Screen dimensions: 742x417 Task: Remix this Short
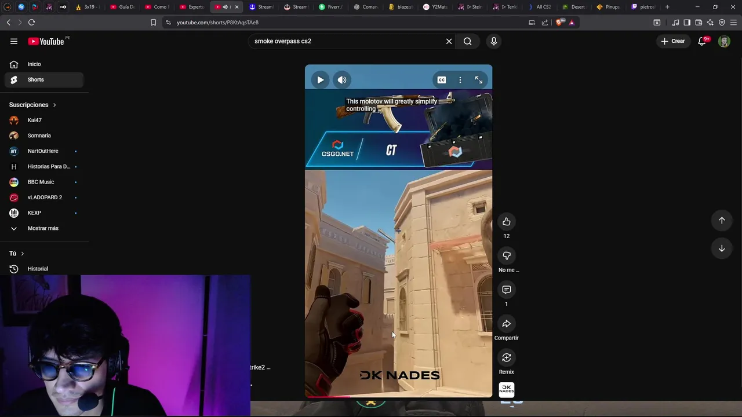pyautogui.click(x=507, y=357)
